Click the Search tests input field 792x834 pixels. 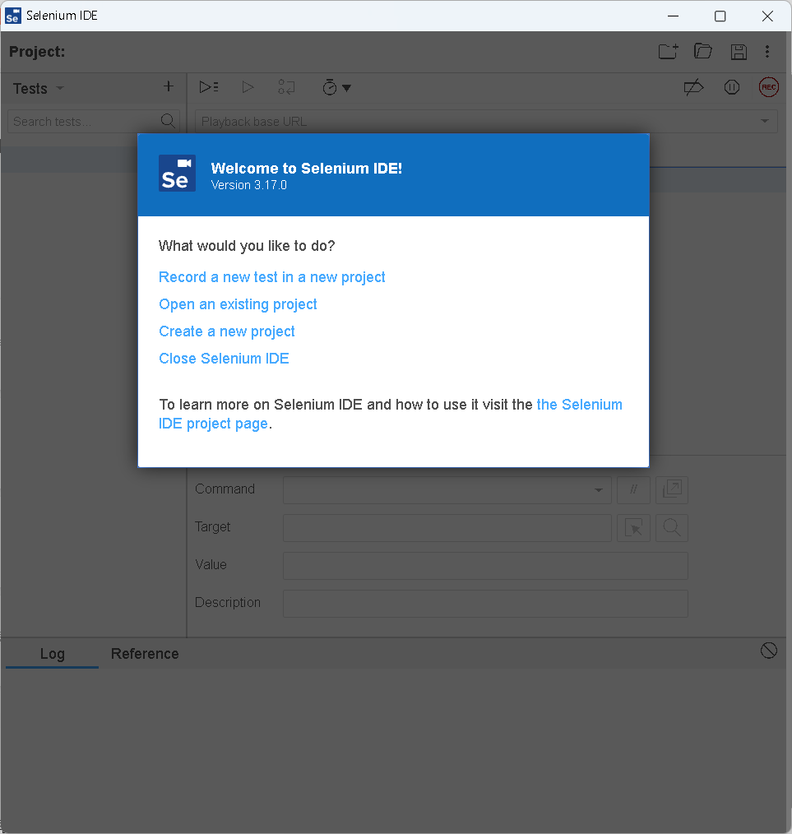point(84,122)
